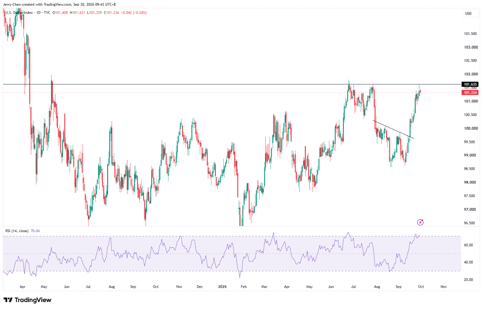Click the 102.000 price axis label
The image size is (483, 309).
tap(471, 74)
